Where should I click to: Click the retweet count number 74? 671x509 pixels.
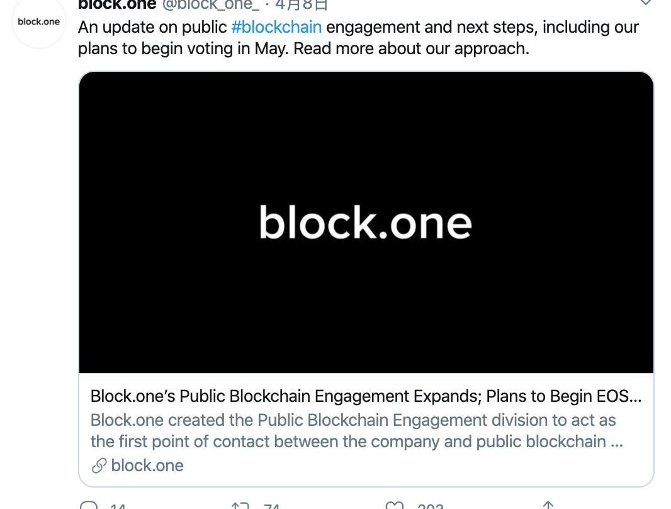272,506
